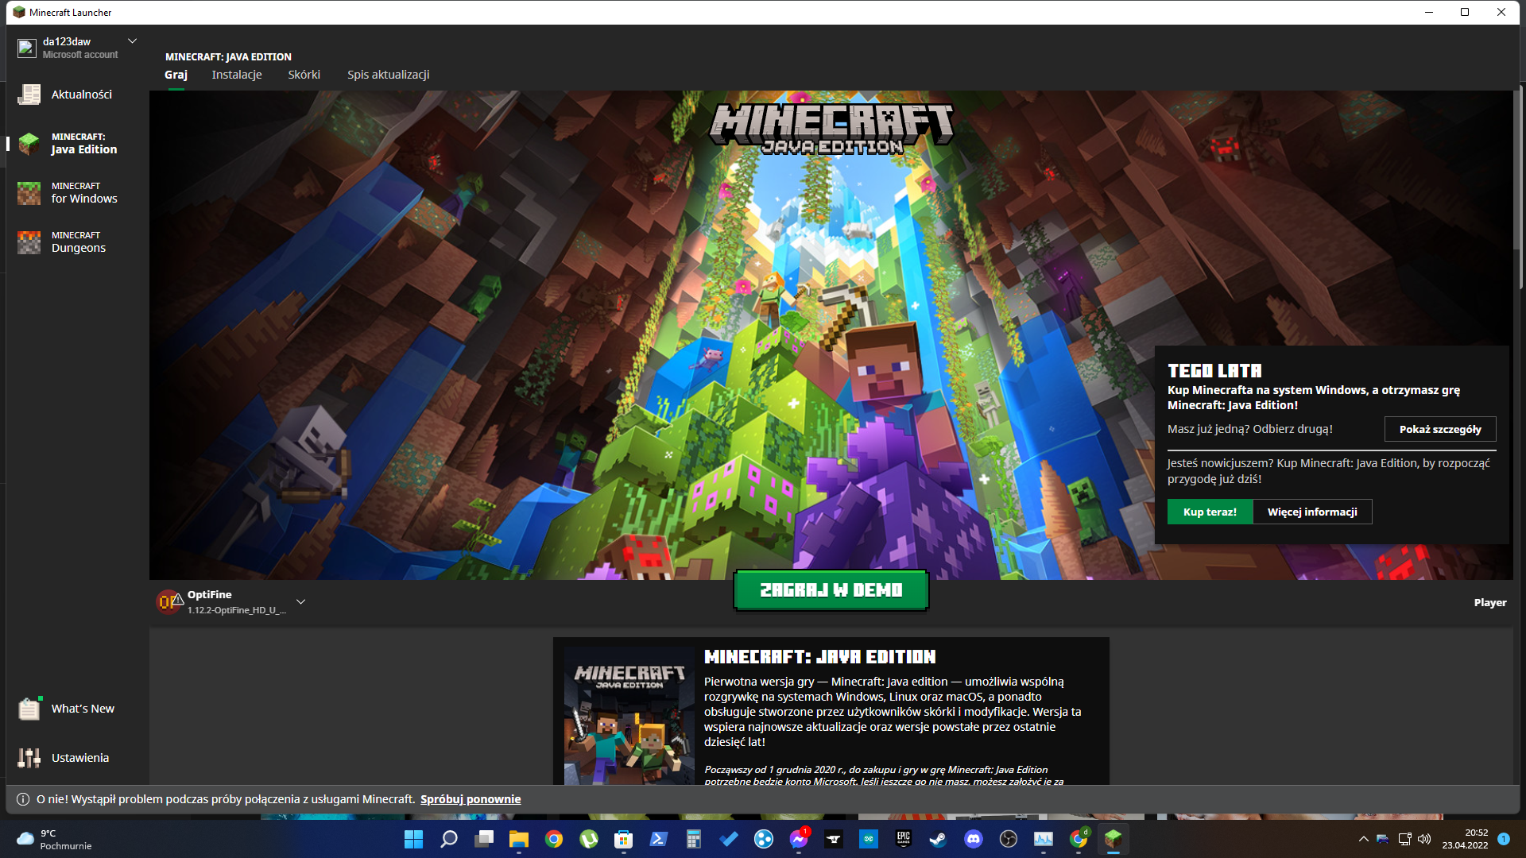The width and height of the screenshot is (1526, 858).
Task: Switch to the Skórki tab
Action: [304, 75]
